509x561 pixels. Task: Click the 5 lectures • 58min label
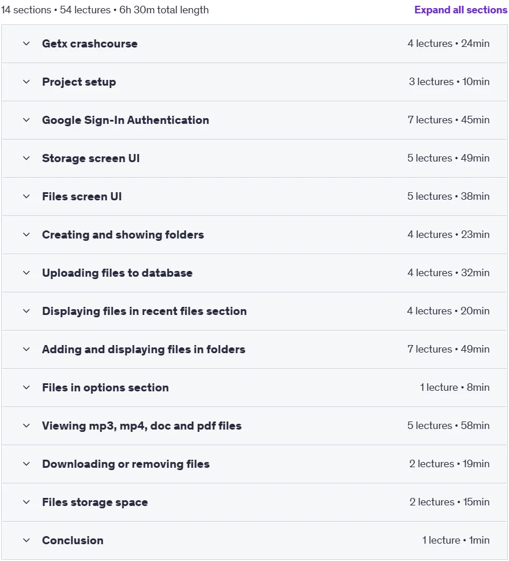[448, 426]
